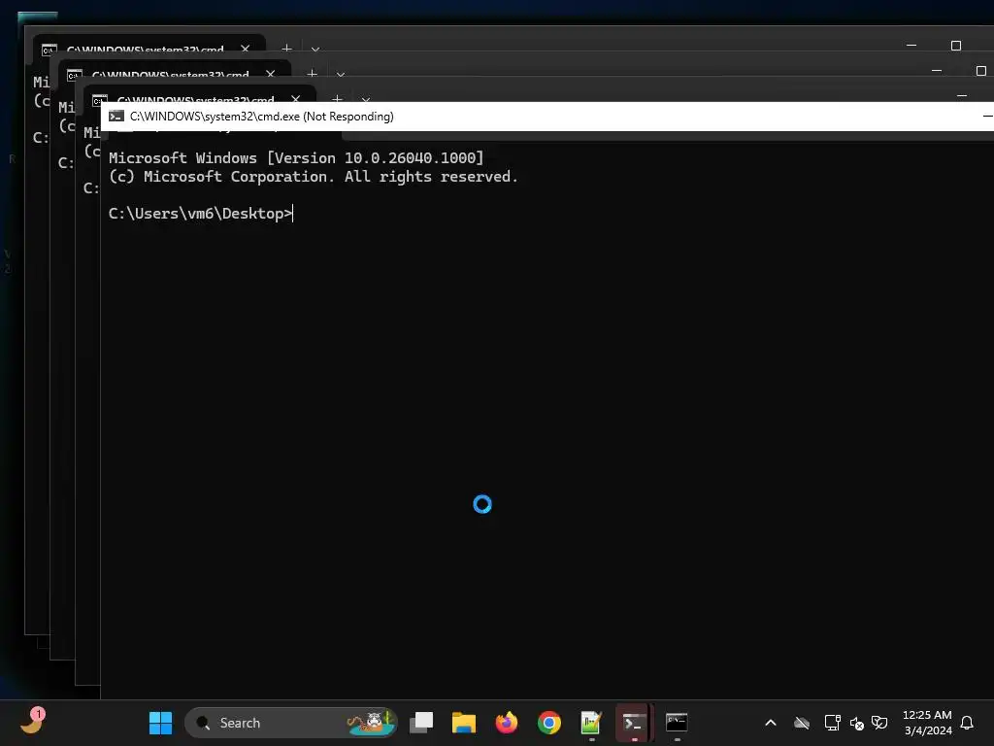Switch to the cmd console taskbar icon
Image resolution: width=994 pixels, height=746 pixels.
(677, 723)
